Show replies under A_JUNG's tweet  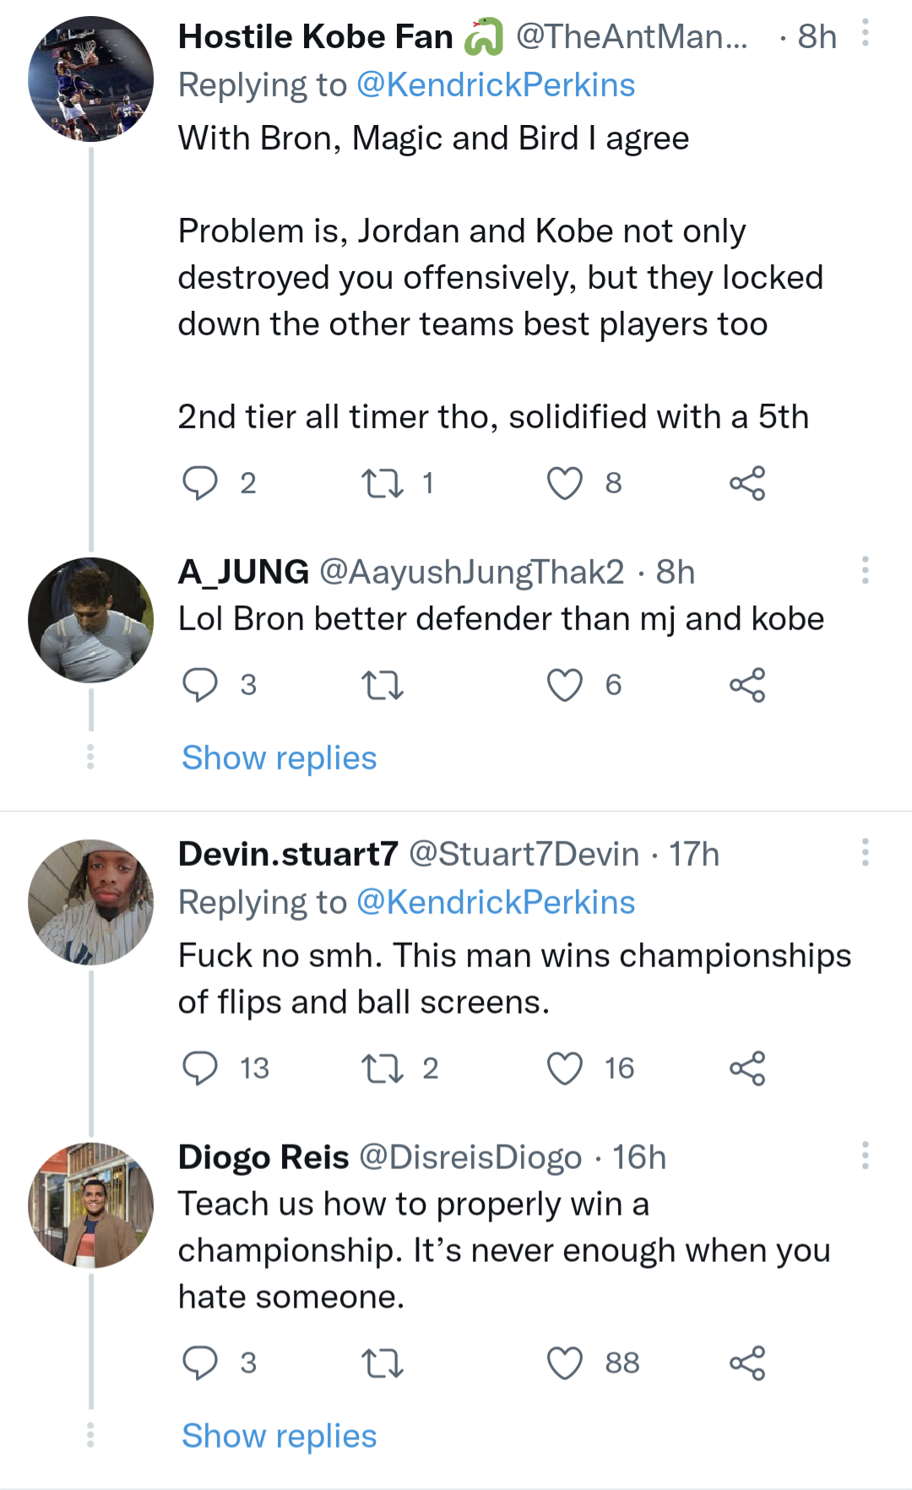pyautogui.click(x=279, y=758)
